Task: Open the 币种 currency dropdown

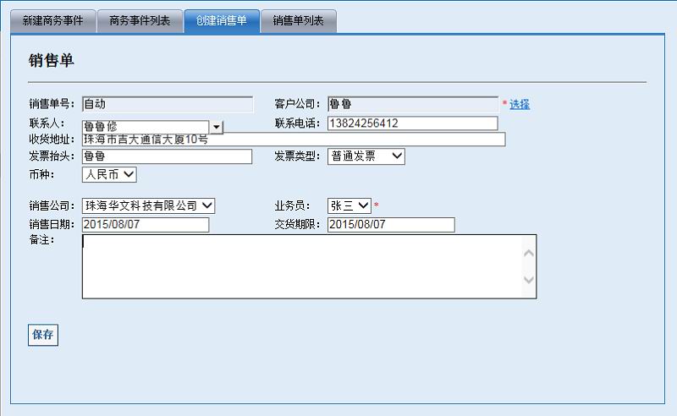Action: (109, 174)
